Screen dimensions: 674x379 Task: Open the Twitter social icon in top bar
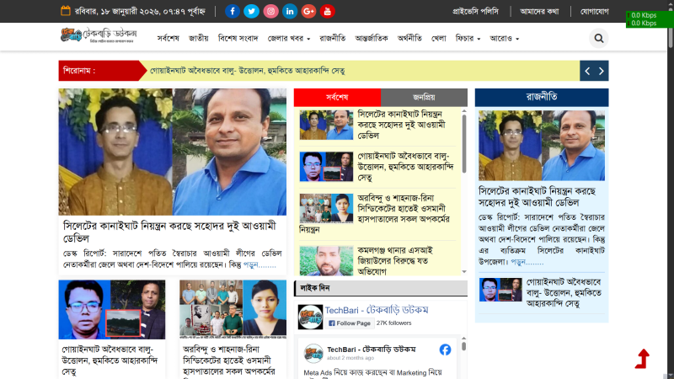[251, 11]
